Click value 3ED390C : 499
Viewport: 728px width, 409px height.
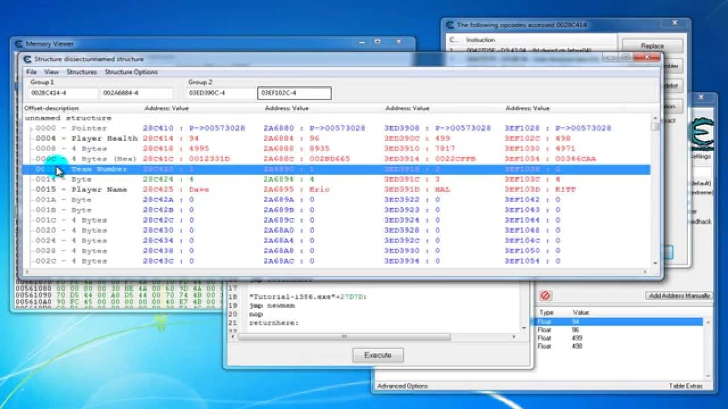(417, 139)
